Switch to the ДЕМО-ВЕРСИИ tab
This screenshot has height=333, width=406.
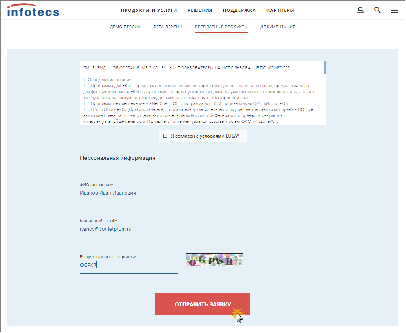pos(125,27)
